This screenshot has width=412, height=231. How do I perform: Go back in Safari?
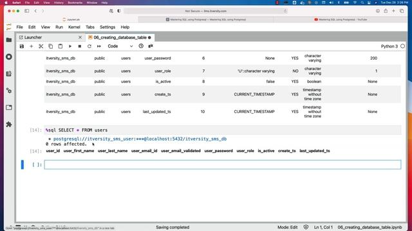click(x=35, y=11)
